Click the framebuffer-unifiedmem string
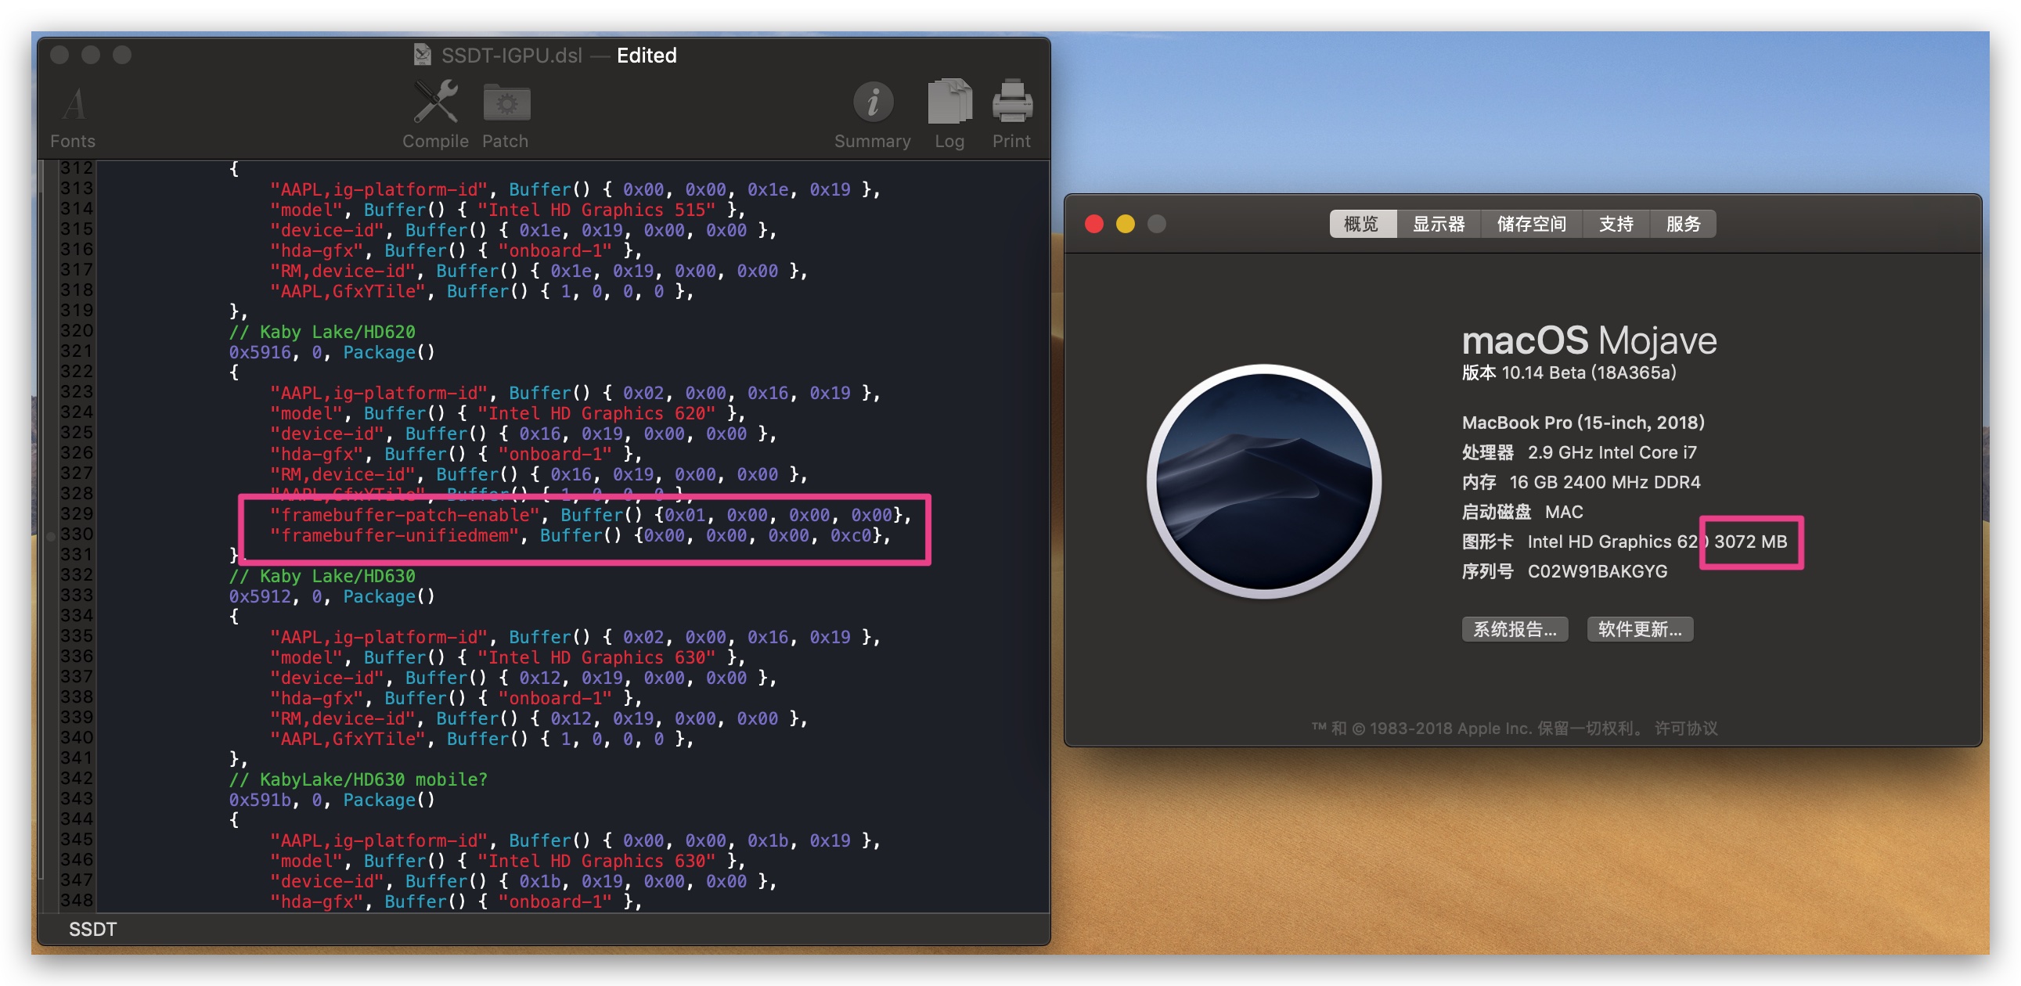 click(395, 536)
